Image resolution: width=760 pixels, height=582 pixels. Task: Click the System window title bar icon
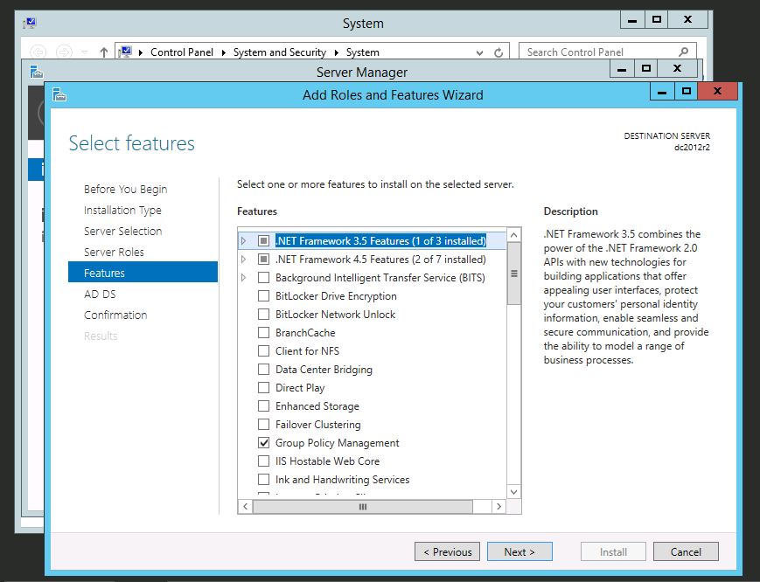coord(30,23)
